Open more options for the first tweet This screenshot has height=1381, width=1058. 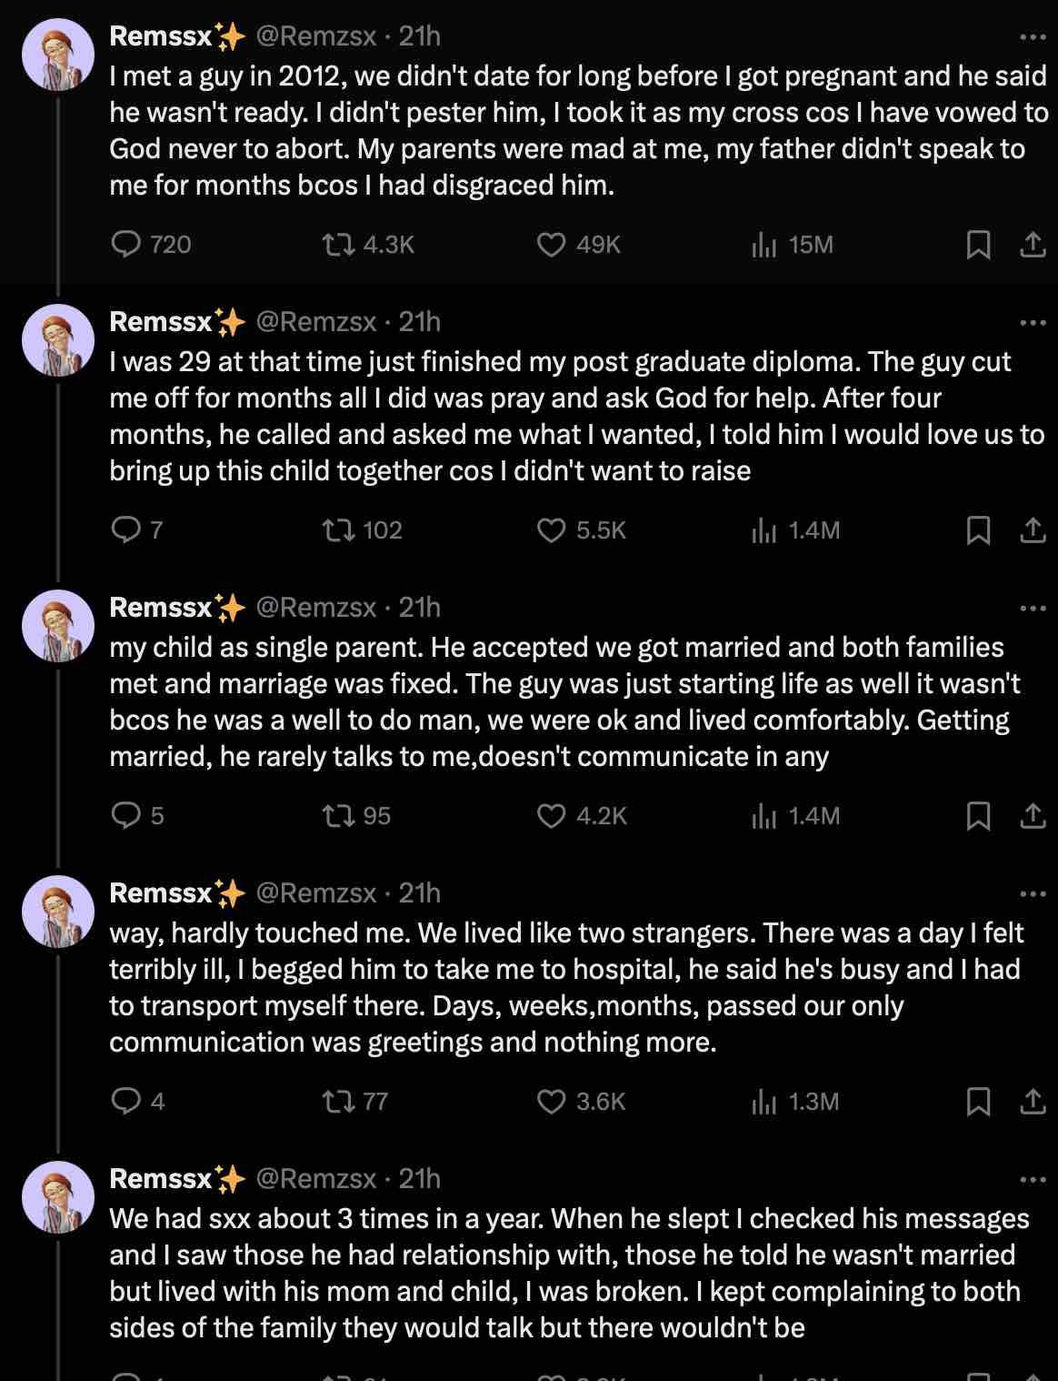[x=1033, y=37]
